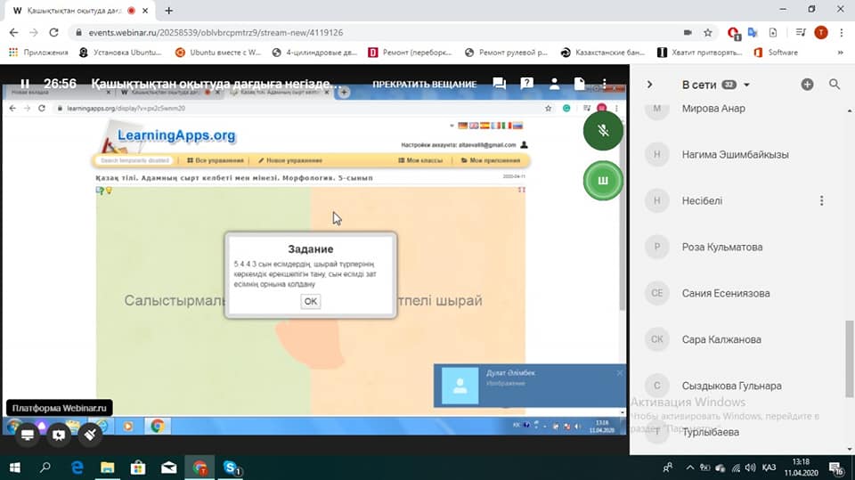Open the participants person icon in header
The width and height of the screenshot is (855, 480).
point(554,84)
